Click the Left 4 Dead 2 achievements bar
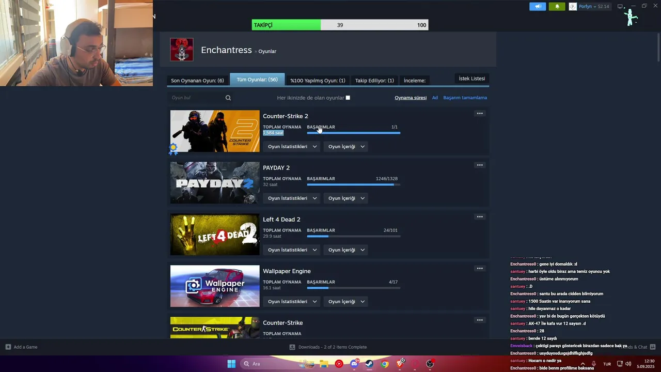661x372 pixels. tap(354, 236)
